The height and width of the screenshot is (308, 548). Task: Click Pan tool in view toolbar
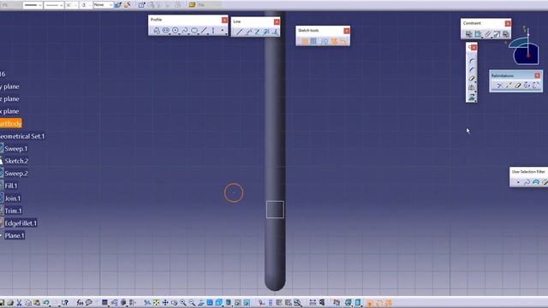coord(165,303)
